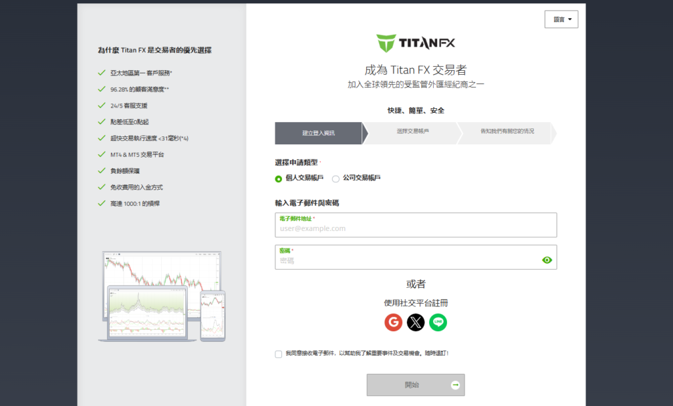The image size is (673, 406).
Task: Click the label 輸入電子郵件與密碼
Action: (307, 203)
